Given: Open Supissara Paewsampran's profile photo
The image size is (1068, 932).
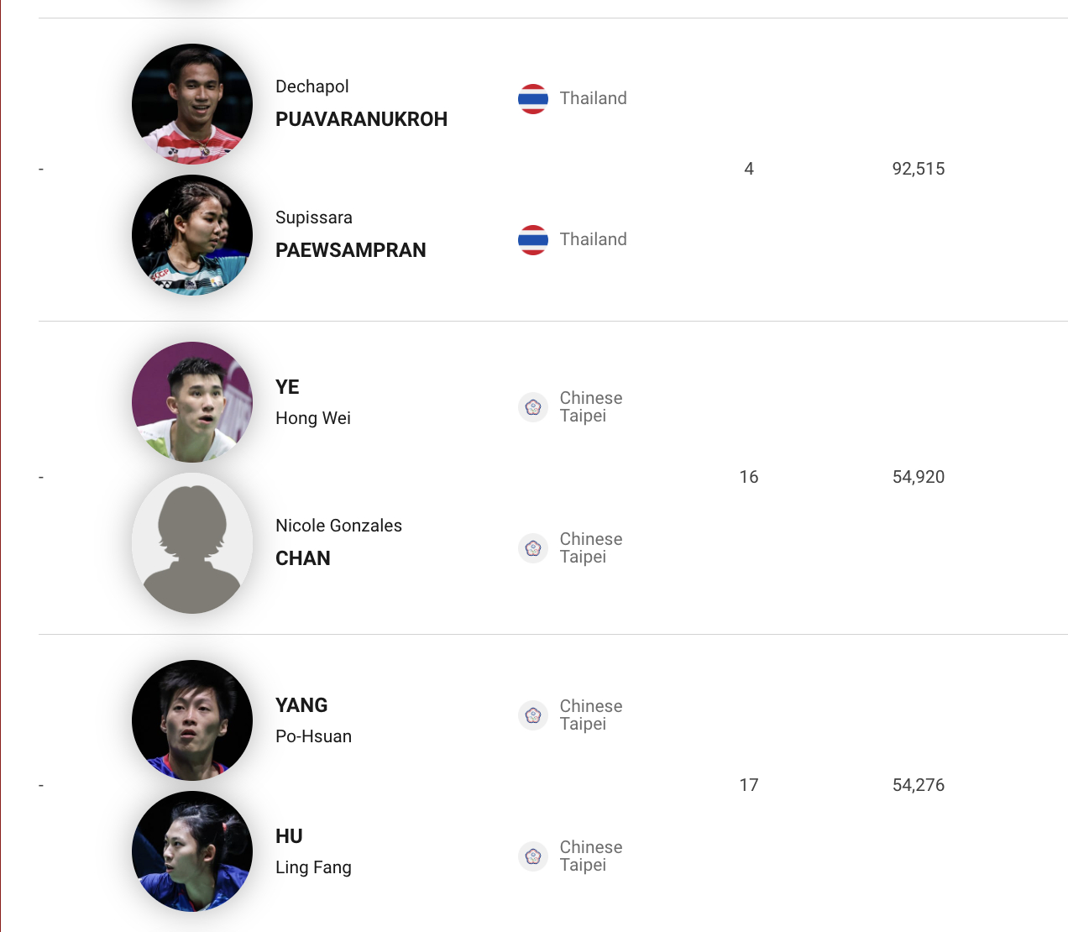Looking at the screenshot, I should coord(192,235).
